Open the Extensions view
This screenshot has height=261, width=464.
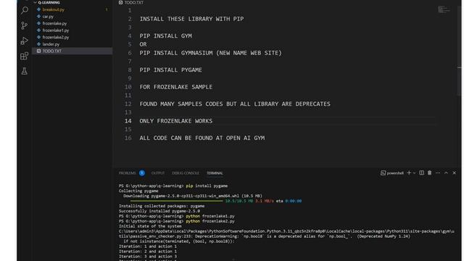[x=25, y=56]
